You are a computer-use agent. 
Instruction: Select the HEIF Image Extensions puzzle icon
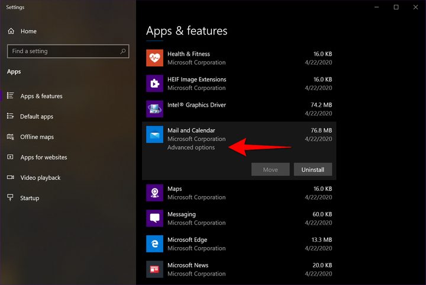pyautogui.click(x=154, y=84)
